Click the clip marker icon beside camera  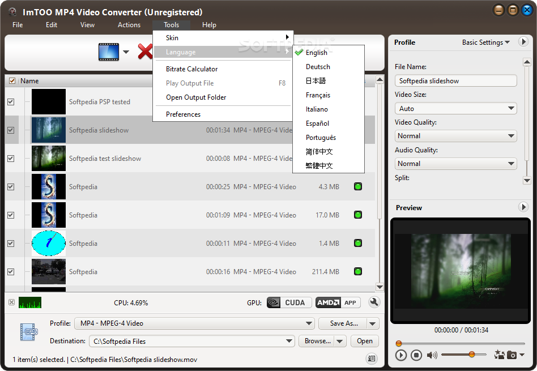(x=499, y=355)
